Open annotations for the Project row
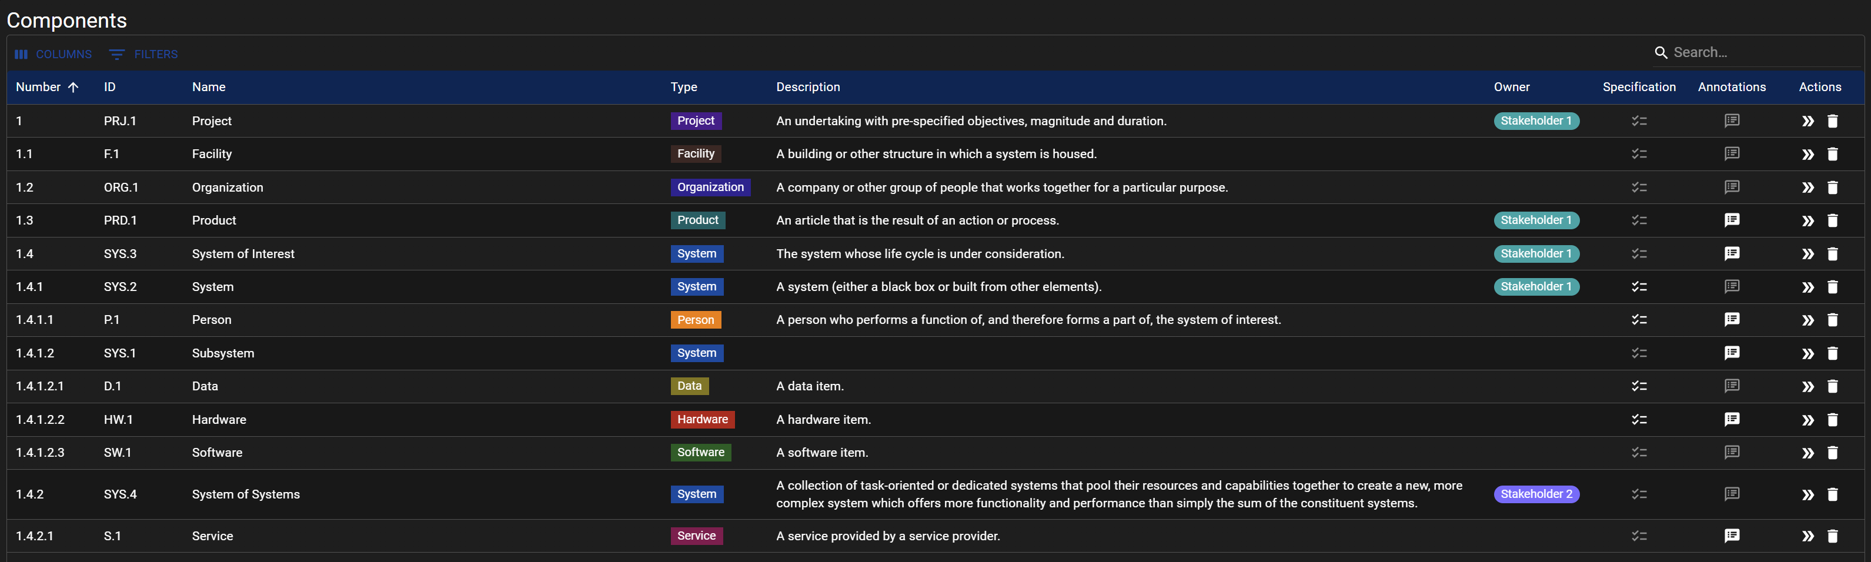The height and width of the screenshot is (562, 1871). tap(1732, 121)
